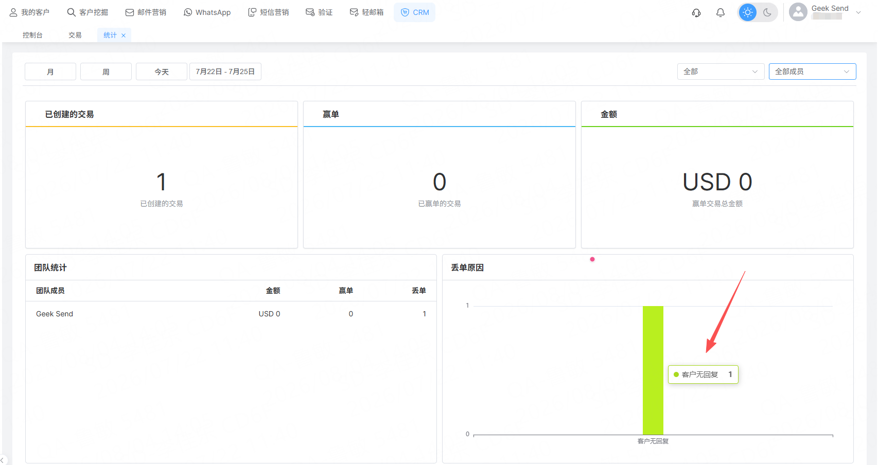Image resolution: width=878 pixels, height=465 pixels.
Task: Collapse the sidebar with the left chevron
Action: click(x=2, y=460)
